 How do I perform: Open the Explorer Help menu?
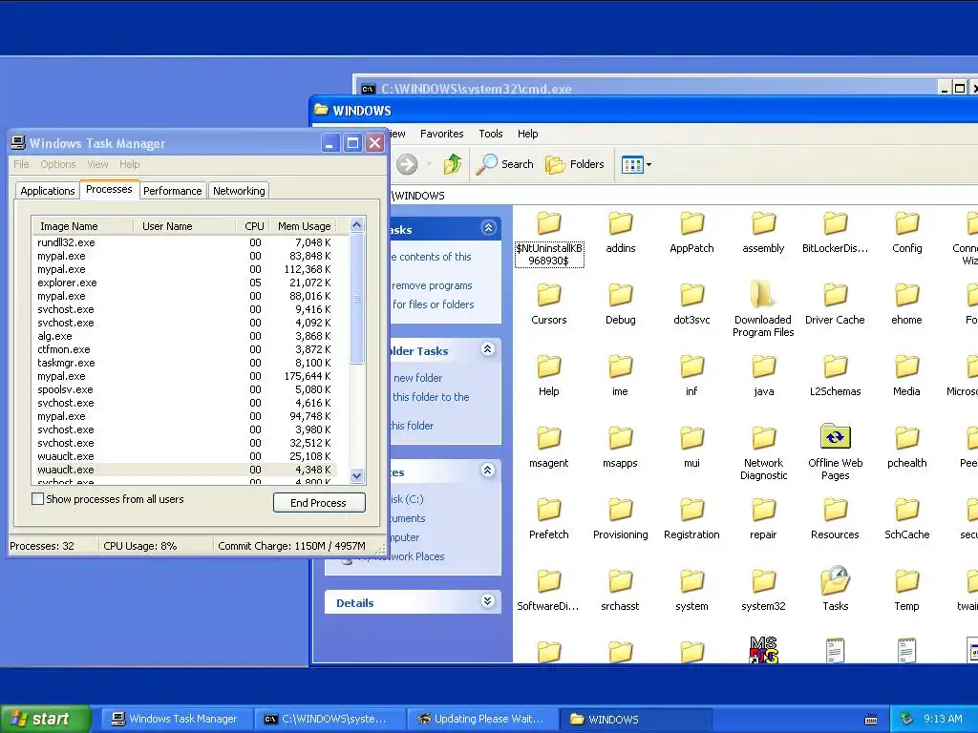[527, 134]
